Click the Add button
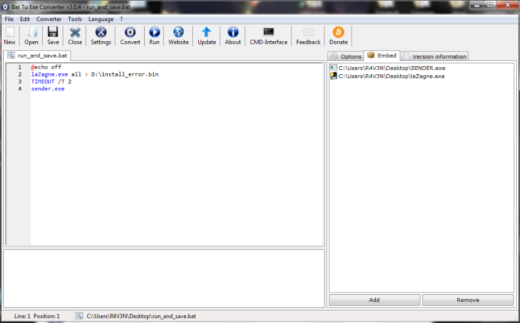Screen dimensions: 520x323 [x=374, y=300]
